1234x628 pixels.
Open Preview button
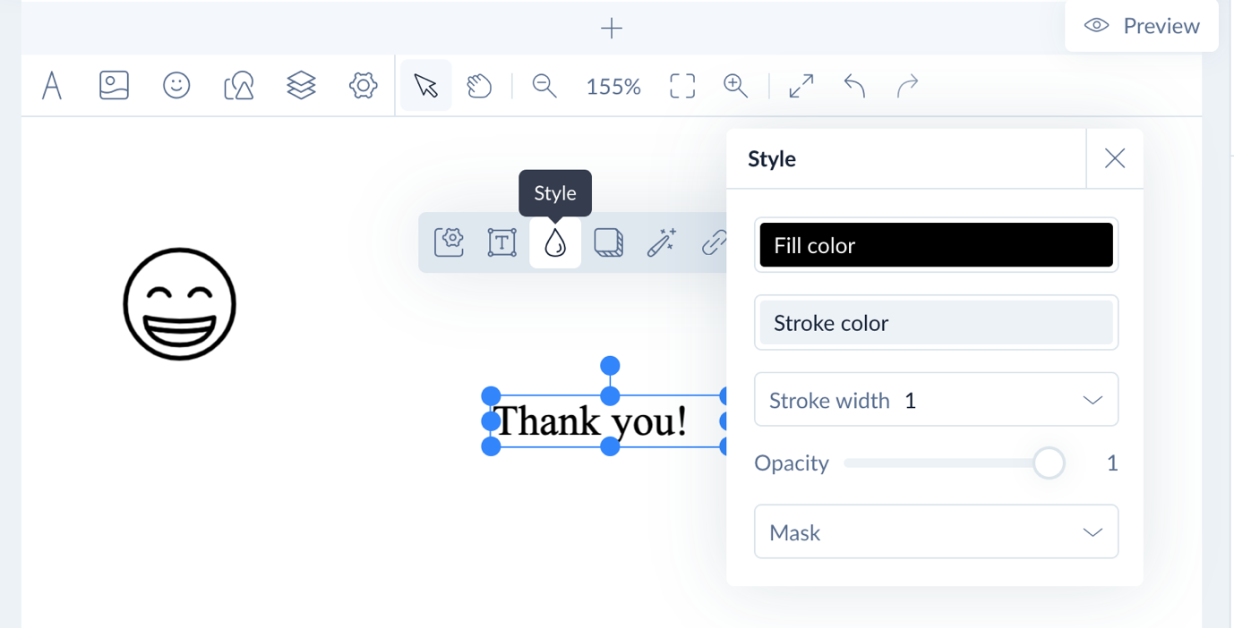[x=1142, y=26]
